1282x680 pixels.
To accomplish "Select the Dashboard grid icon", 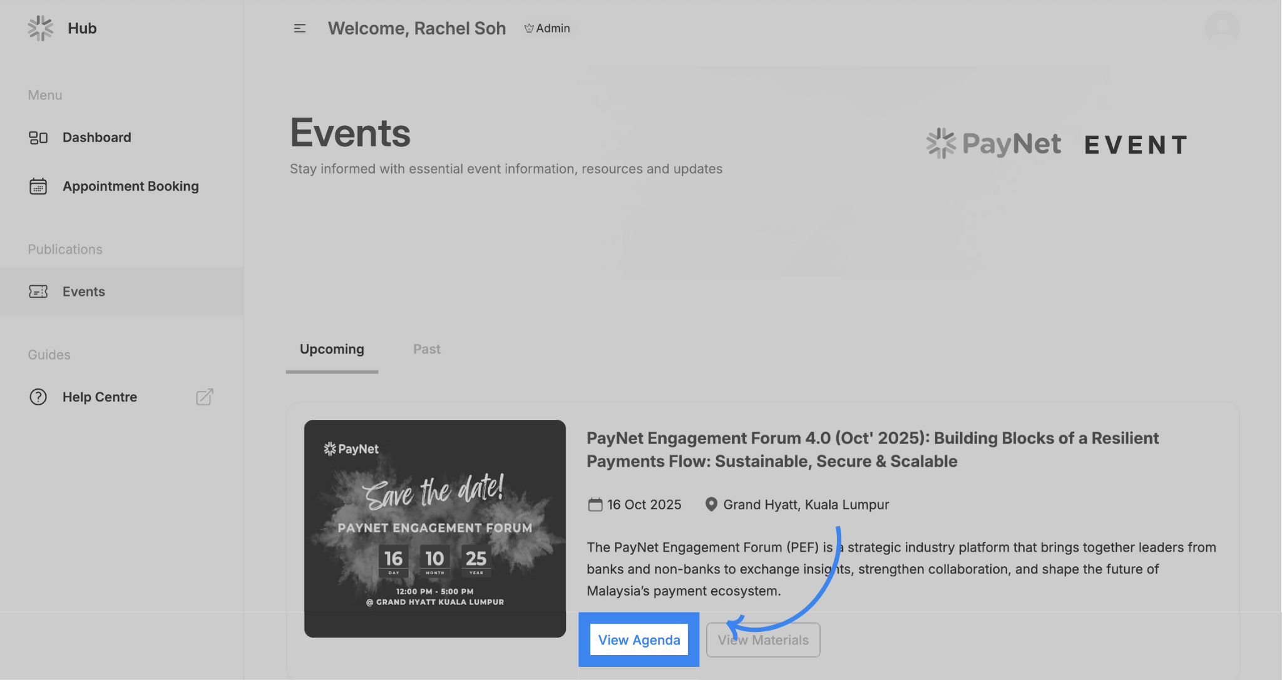I will tap(39, 137).
